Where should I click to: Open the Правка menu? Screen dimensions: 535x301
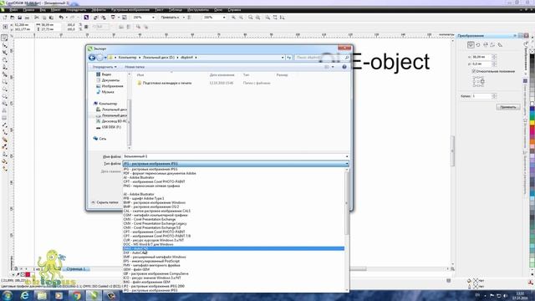click(x=28, y=10)
